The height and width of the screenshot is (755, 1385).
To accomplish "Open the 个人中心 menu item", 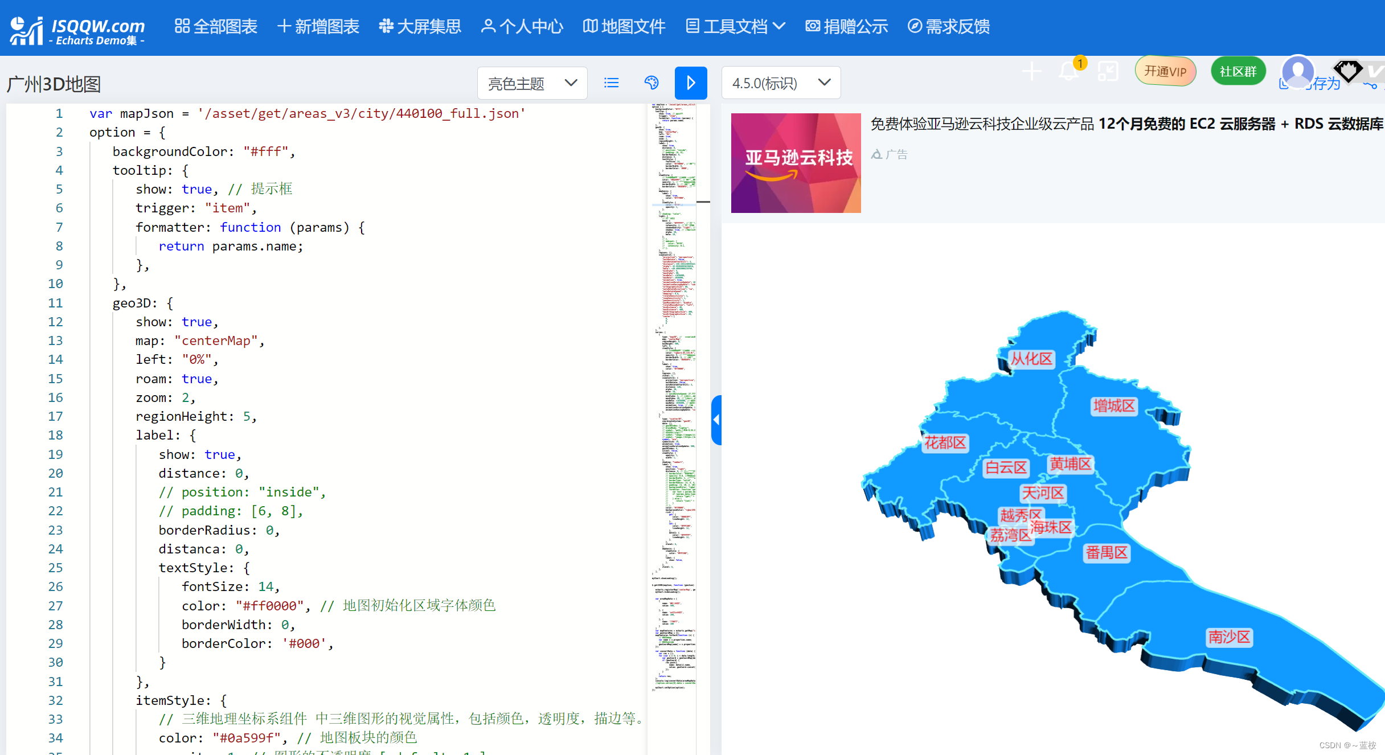I will coord(522,26).
